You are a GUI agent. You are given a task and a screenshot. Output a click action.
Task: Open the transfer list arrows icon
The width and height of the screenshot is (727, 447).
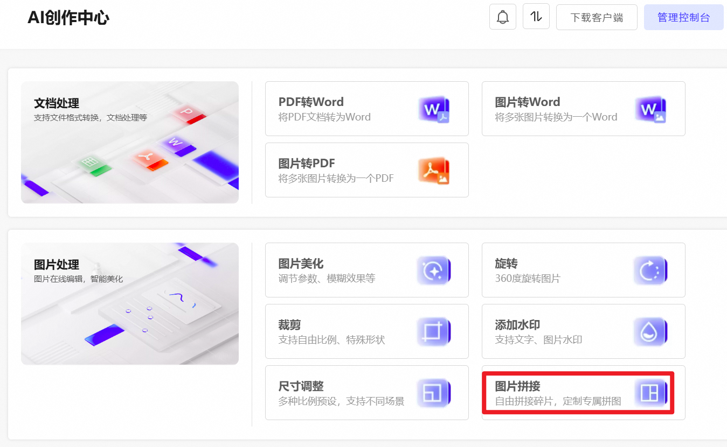(536, 17)
